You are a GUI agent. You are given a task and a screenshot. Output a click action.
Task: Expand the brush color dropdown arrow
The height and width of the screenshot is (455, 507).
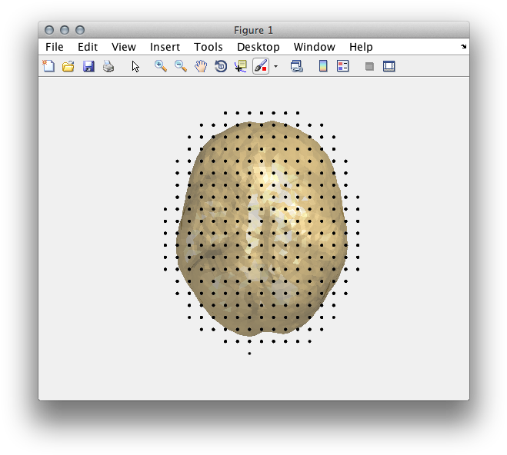coord(275,67)
